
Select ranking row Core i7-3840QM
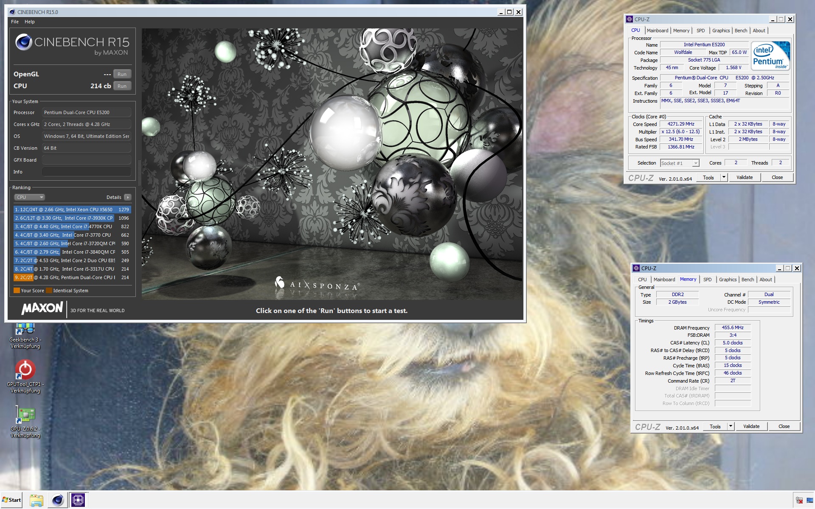72,252
